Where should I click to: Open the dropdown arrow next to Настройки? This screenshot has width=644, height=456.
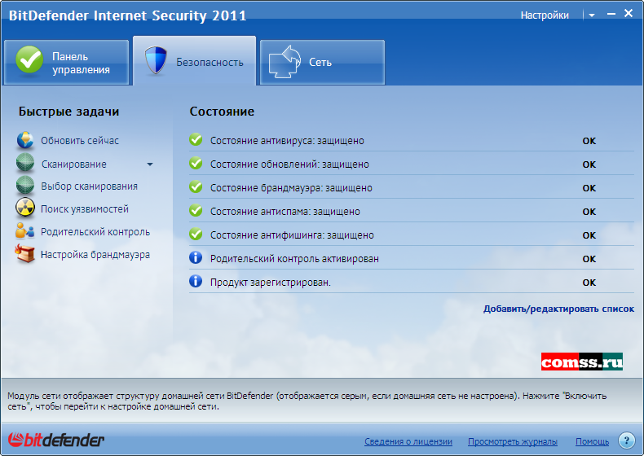(x=592, y=15)
